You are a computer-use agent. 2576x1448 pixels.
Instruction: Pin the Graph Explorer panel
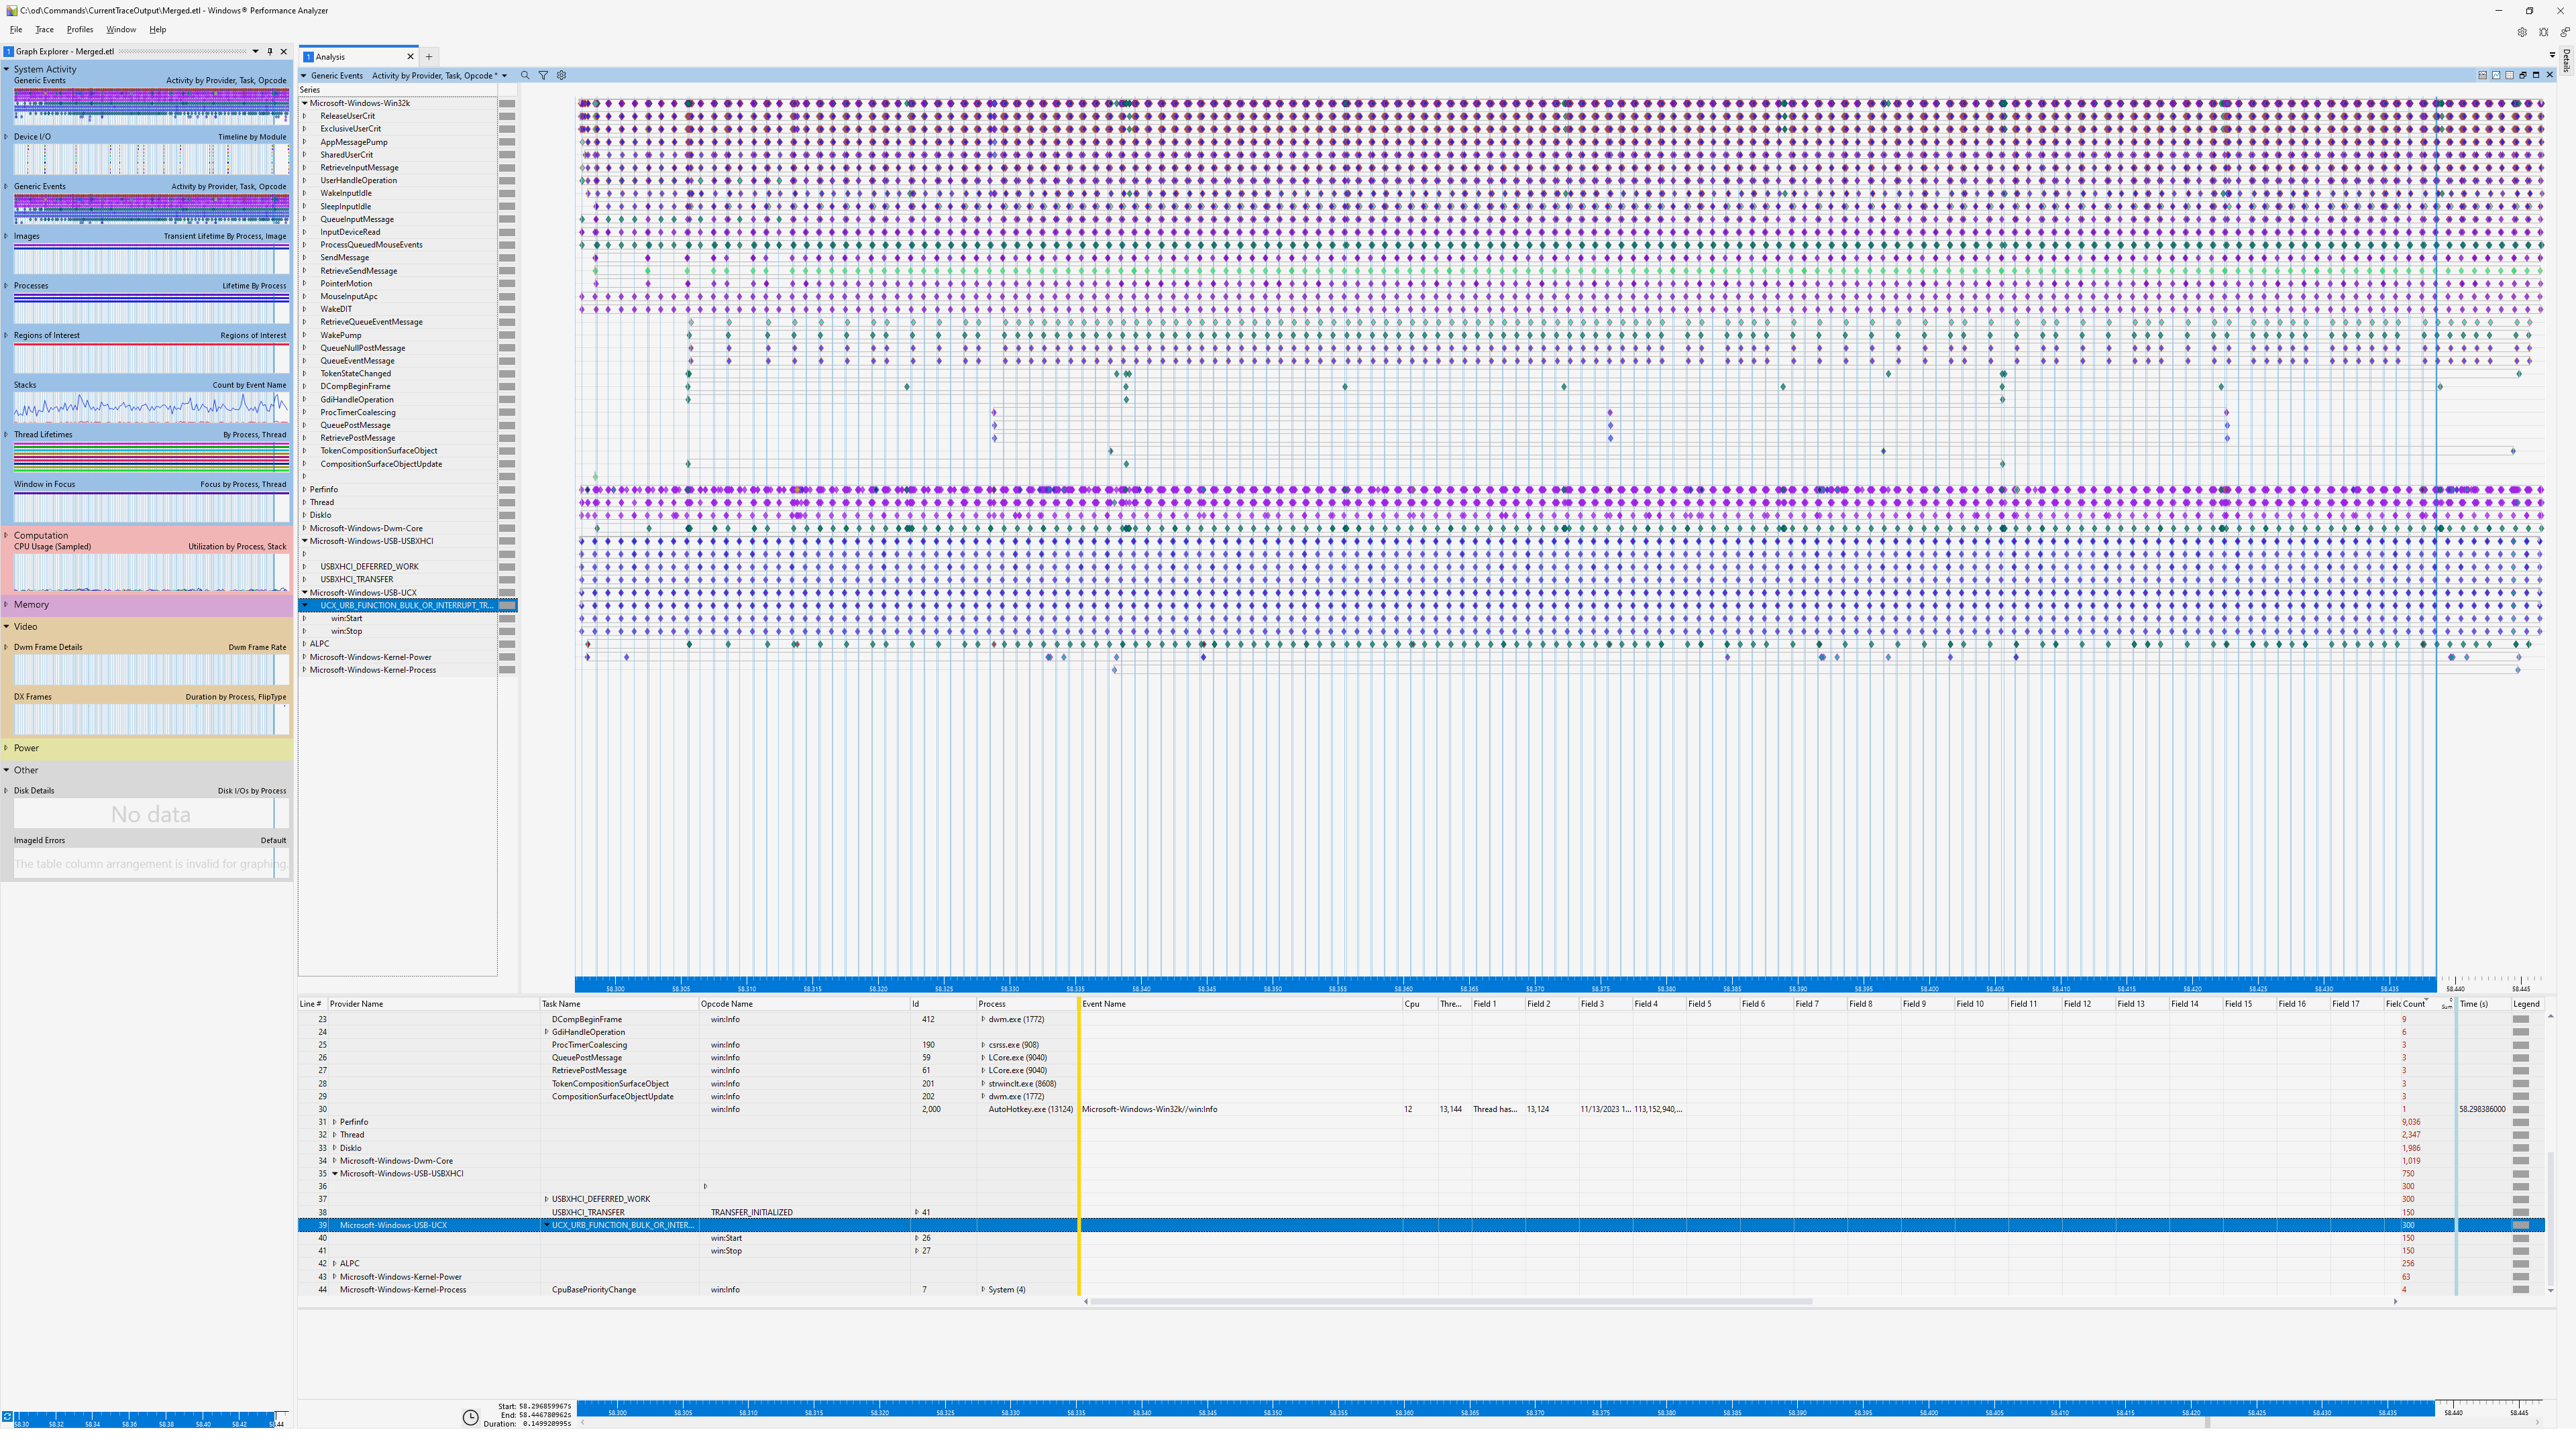tap(270, 51)
